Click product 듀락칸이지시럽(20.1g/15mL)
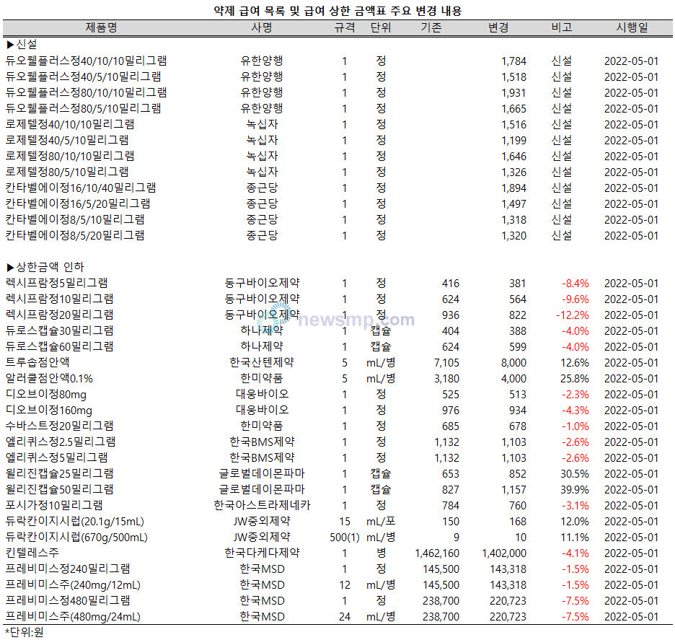This screenshot has height=640, width=675. click(74, 521)
